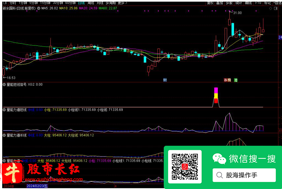Screen dimensions: 282x189
Task: Switch to the 周线 weekly tab
Action: 91,3
